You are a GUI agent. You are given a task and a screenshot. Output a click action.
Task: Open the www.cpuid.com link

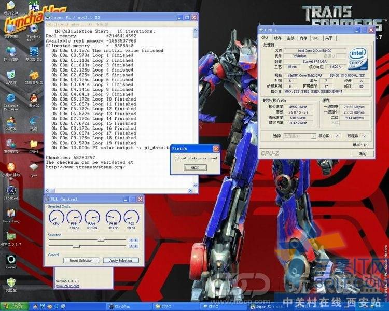[67, 286]
